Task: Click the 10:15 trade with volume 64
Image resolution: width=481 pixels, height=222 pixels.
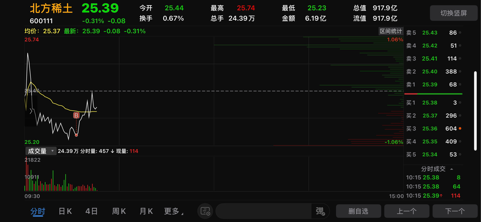Action: 433,186
